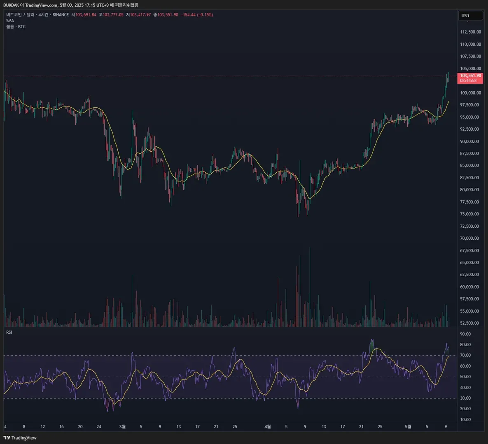The width and height of the screenshot is (488, 444).
Task: Click the change value -154.44 (-0.15%)
Action: point(197,15)
